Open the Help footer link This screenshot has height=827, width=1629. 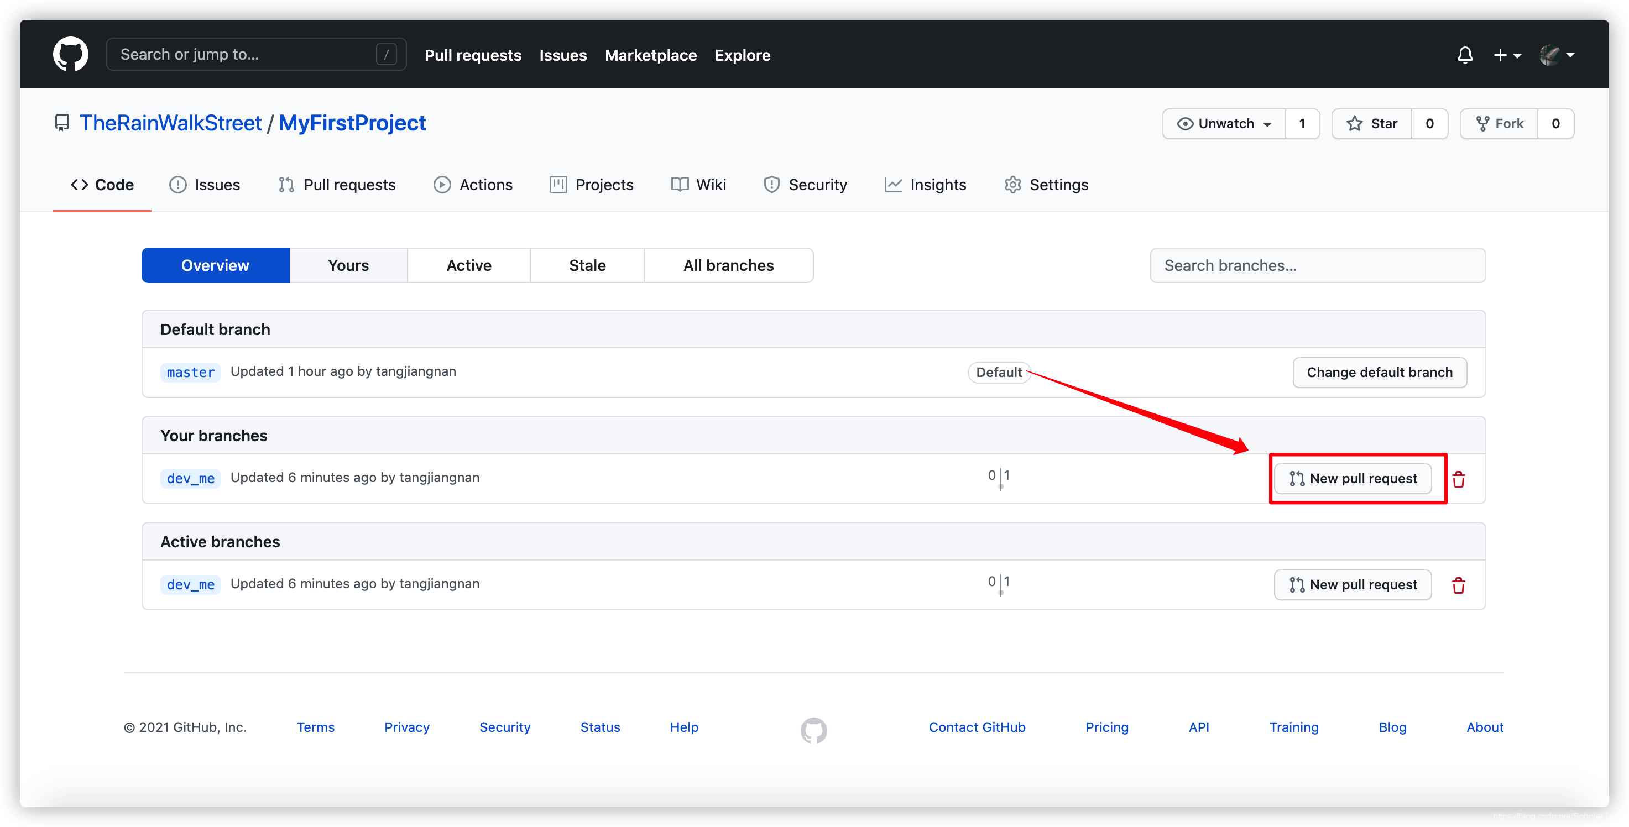tap(683, 727)
